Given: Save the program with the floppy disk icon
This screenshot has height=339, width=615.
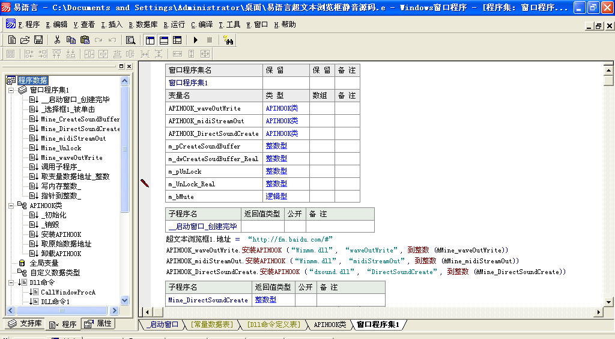Looking at the screenshot, I should click(38, 40).
